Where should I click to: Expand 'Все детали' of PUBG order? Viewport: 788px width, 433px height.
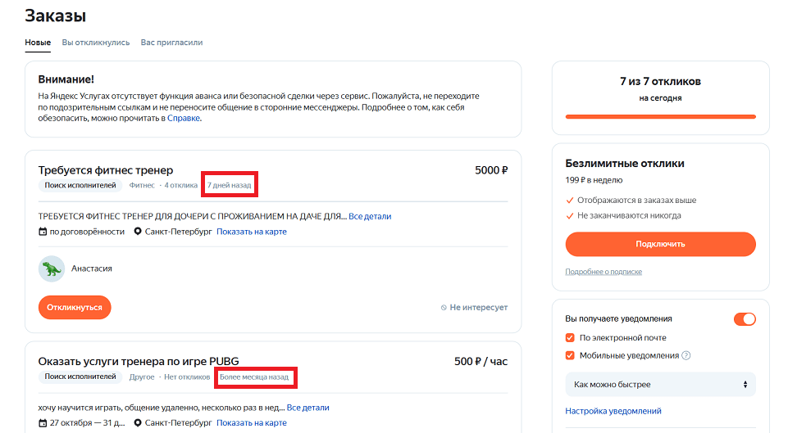pos(307,408)
